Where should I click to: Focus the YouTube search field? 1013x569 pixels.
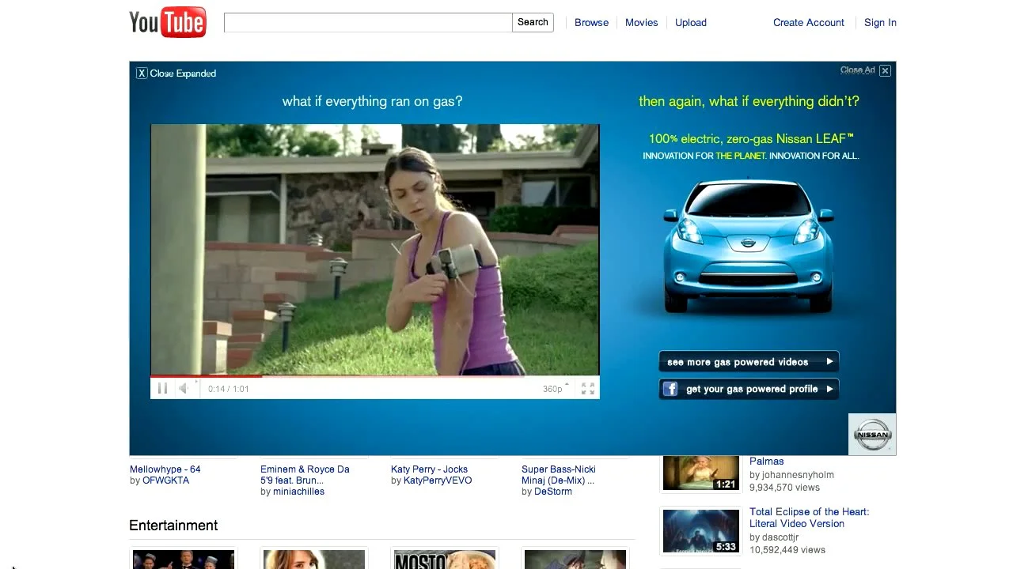click(x=368, y=22)
